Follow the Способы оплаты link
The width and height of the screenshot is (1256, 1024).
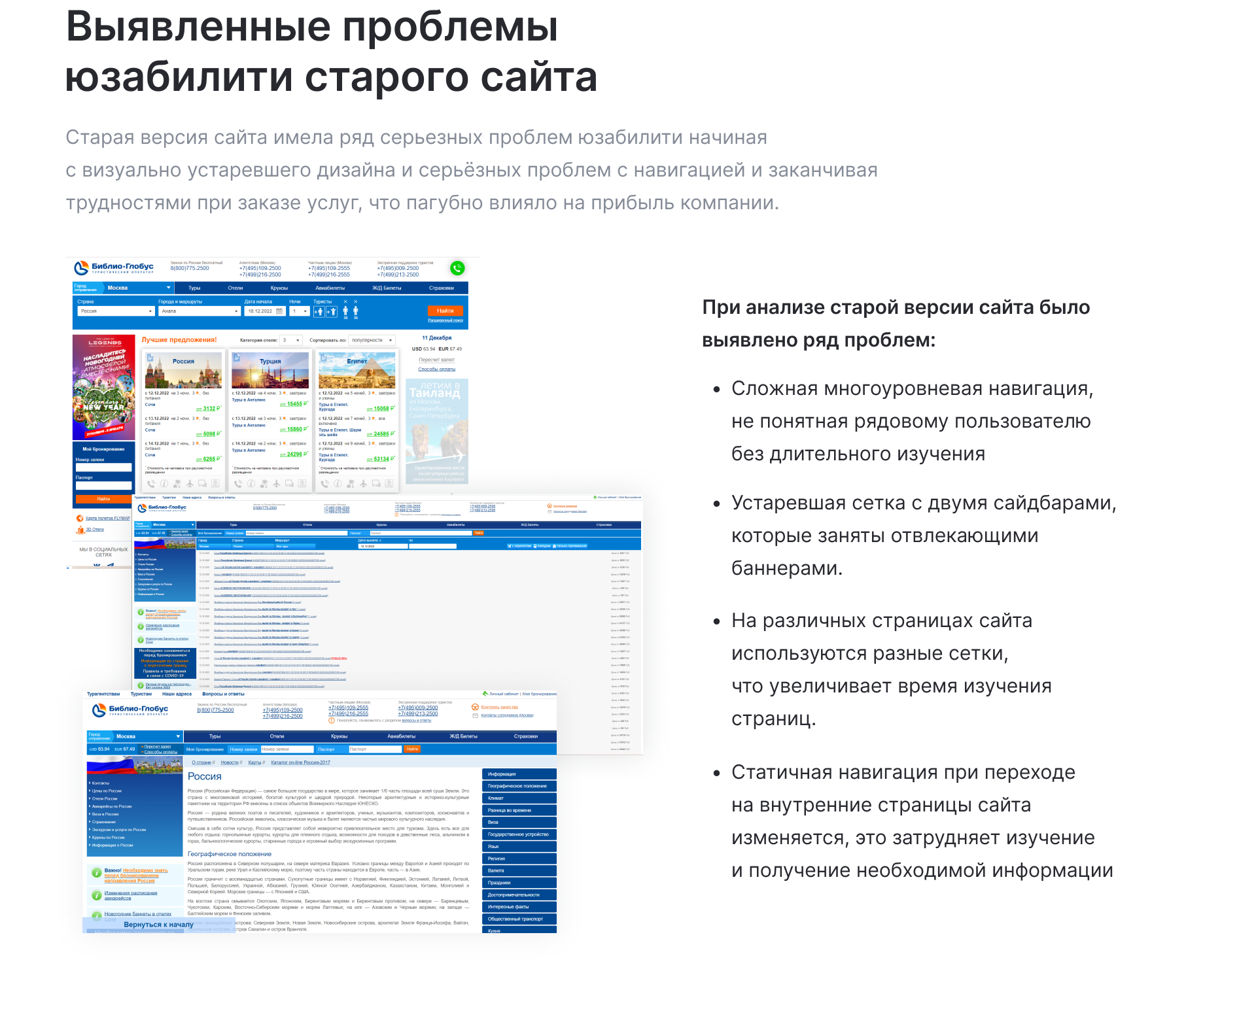pyautogui.click(x=436, y=369)
